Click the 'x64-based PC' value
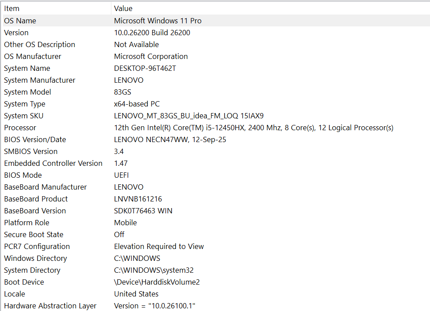This screenshot has height=311, width=430. pos(137,104)
